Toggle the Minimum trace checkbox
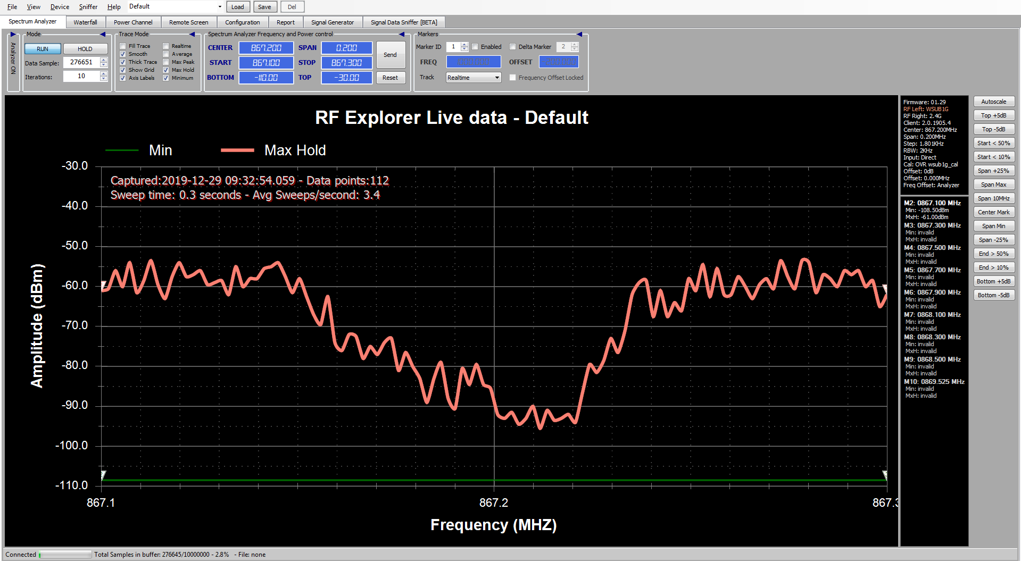Viewport: 1021px width, 561px height. [x=166, y=78]
